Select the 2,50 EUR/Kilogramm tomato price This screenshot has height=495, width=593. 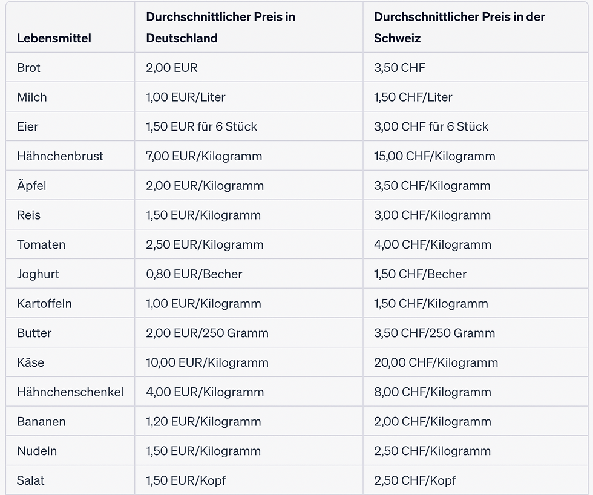pos(205,244)
